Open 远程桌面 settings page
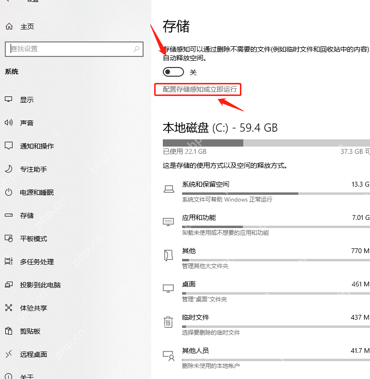The height and width of the screenshot is (379, 370). 34,354
